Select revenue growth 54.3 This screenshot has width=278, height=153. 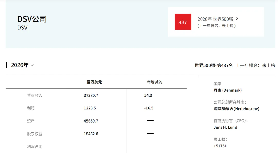click(x=148, y=96)
